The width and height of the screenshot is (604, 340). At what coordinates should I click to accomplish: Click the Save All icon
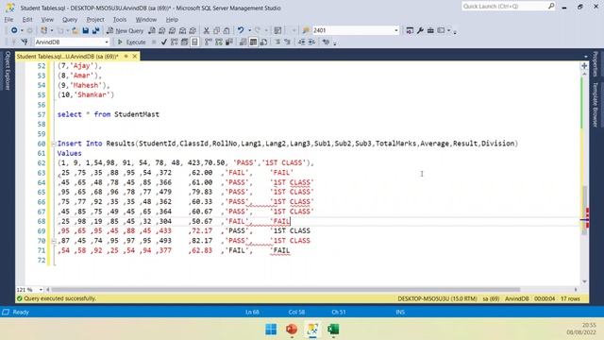pyautogui.click(x=95, y=30)
